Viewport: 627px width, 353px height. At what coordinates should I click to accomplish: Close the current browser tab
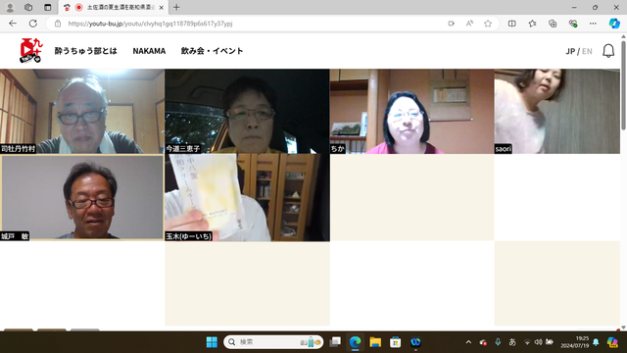(x=161, y=8)
